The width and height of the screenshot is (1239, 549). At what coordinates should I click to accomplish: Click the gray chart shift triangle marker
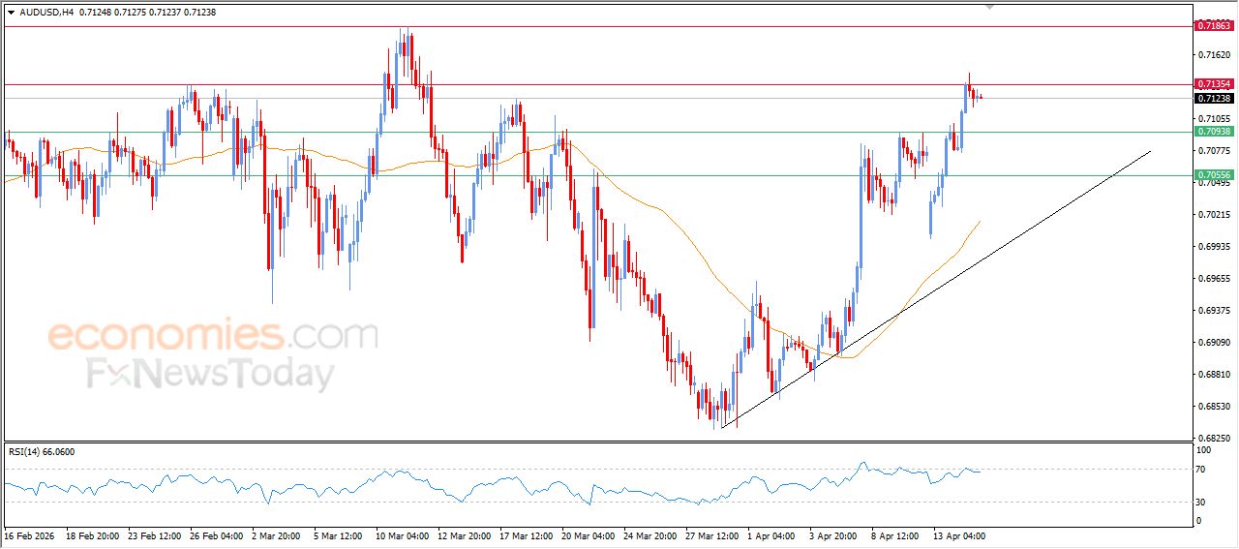[x=989, y=6]
